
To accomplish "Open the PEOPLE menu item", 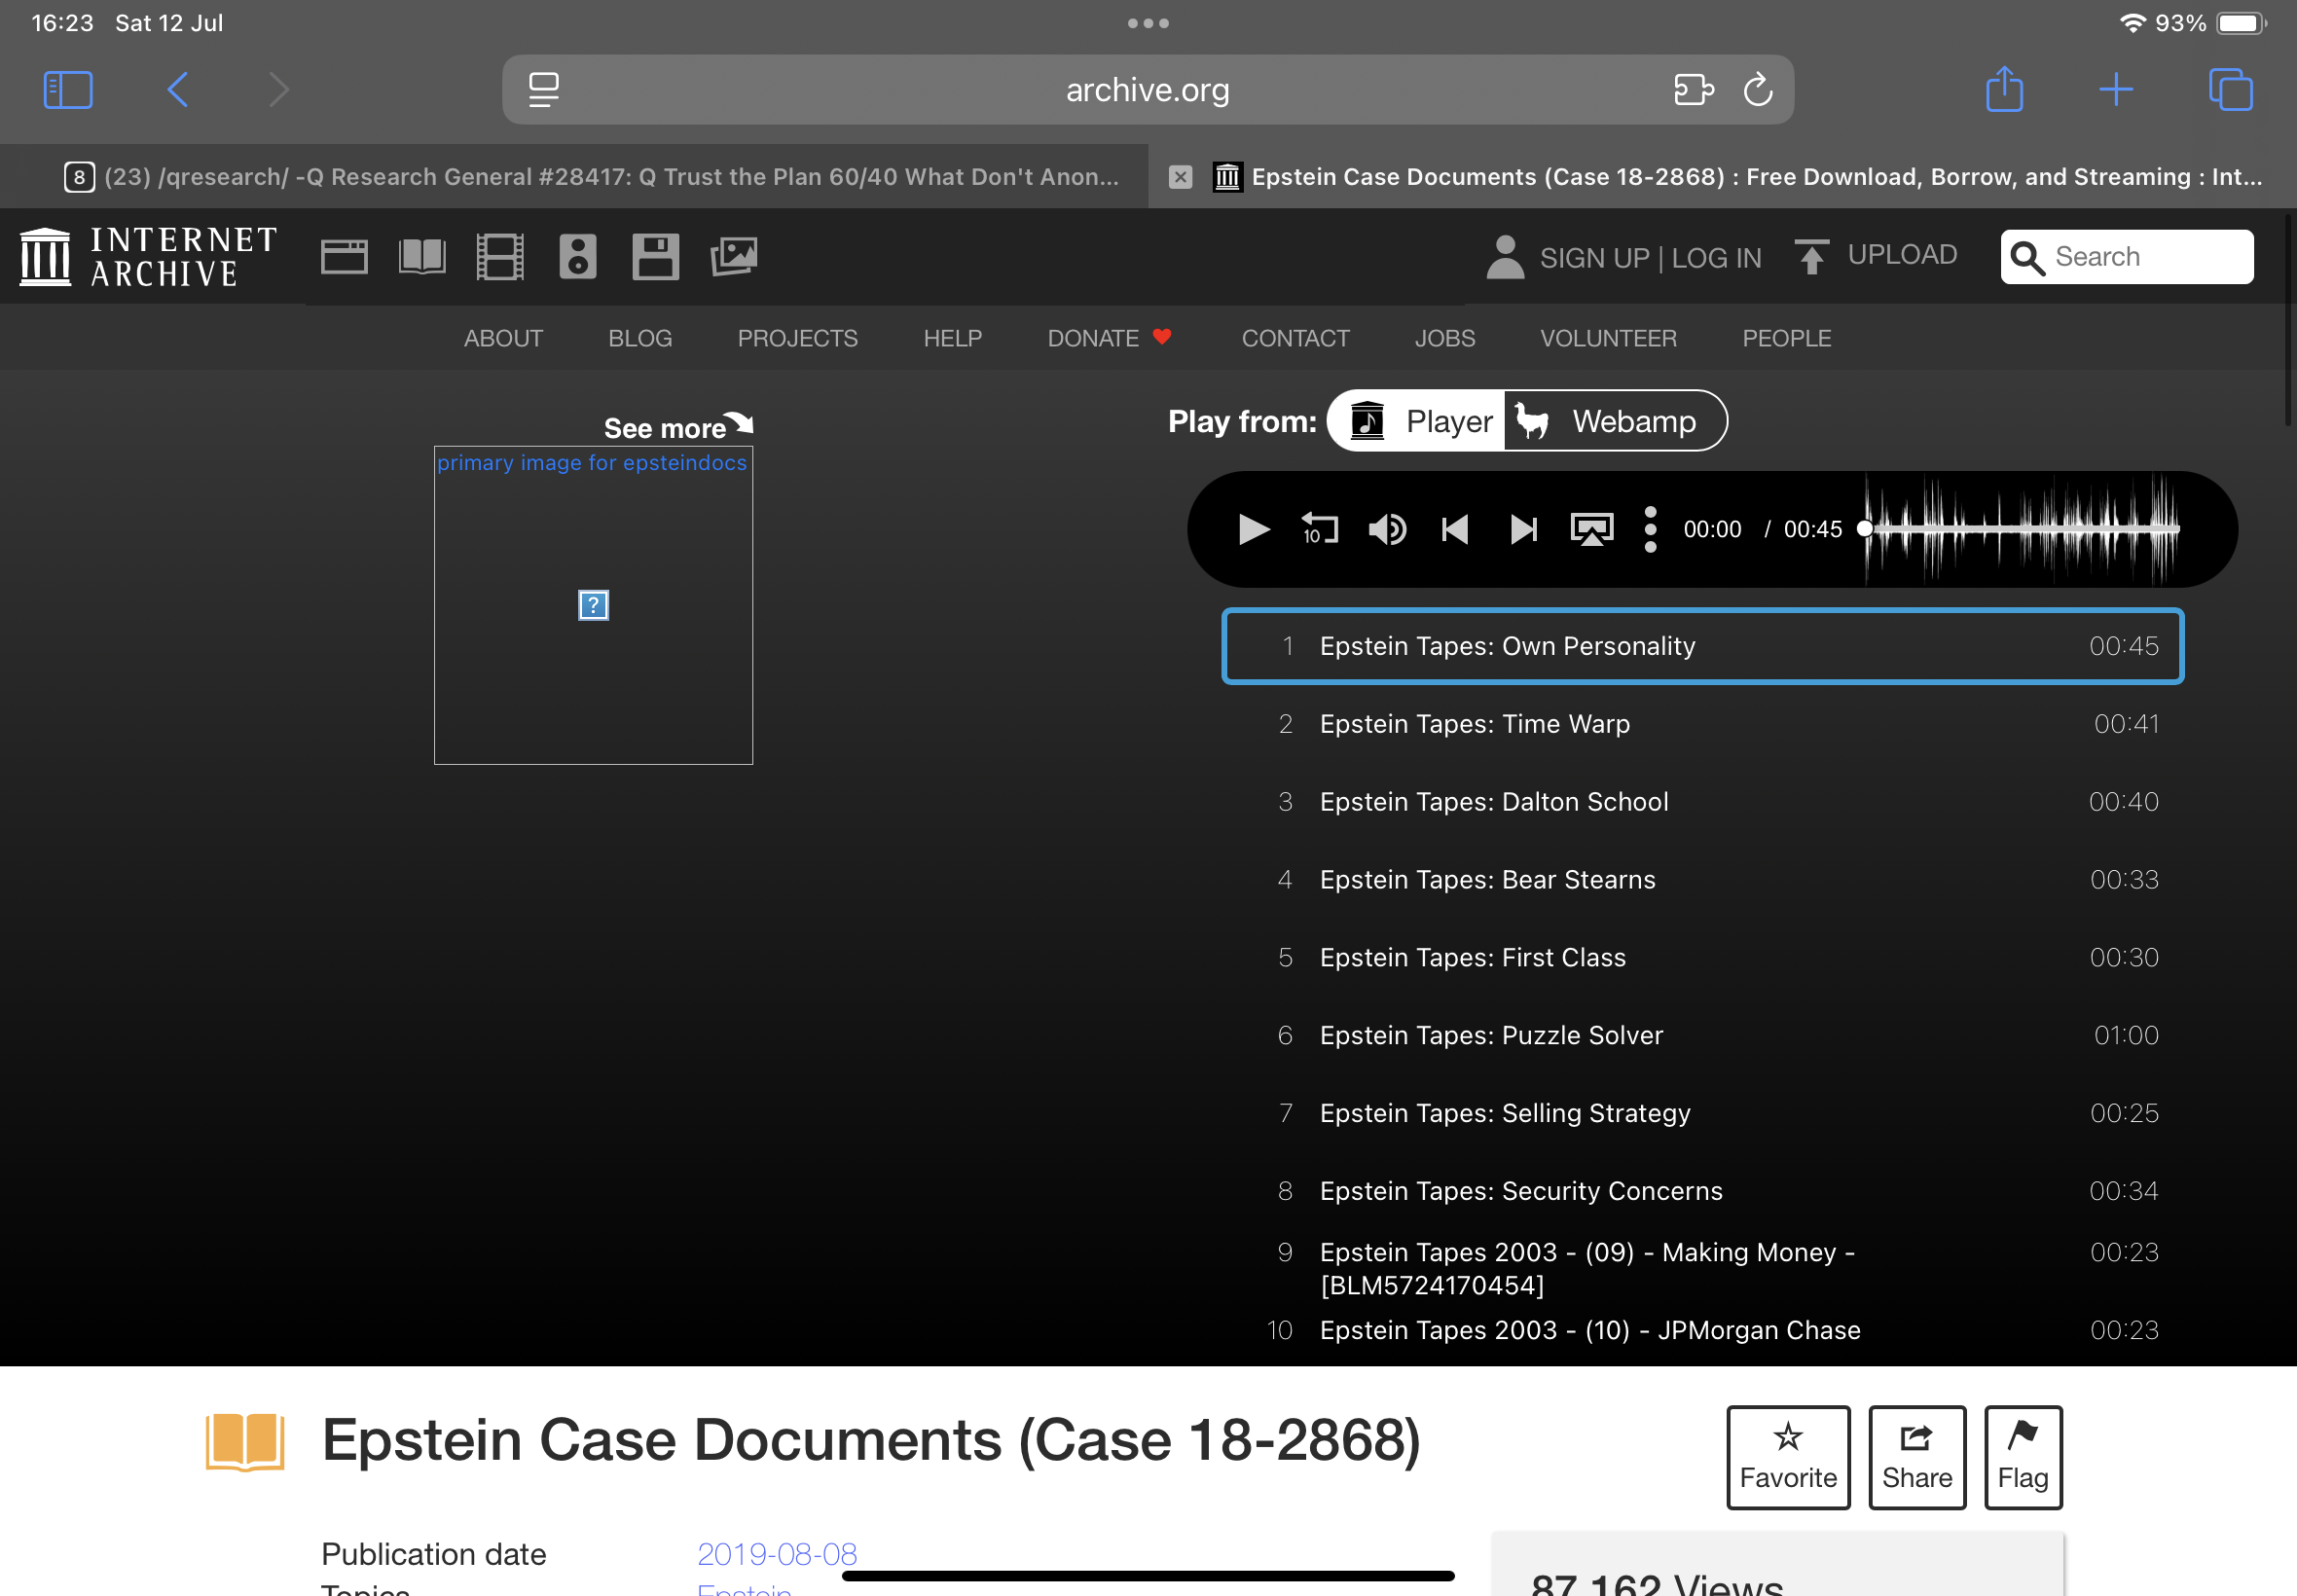I will pyautogui.click(x=1786, y=338).
